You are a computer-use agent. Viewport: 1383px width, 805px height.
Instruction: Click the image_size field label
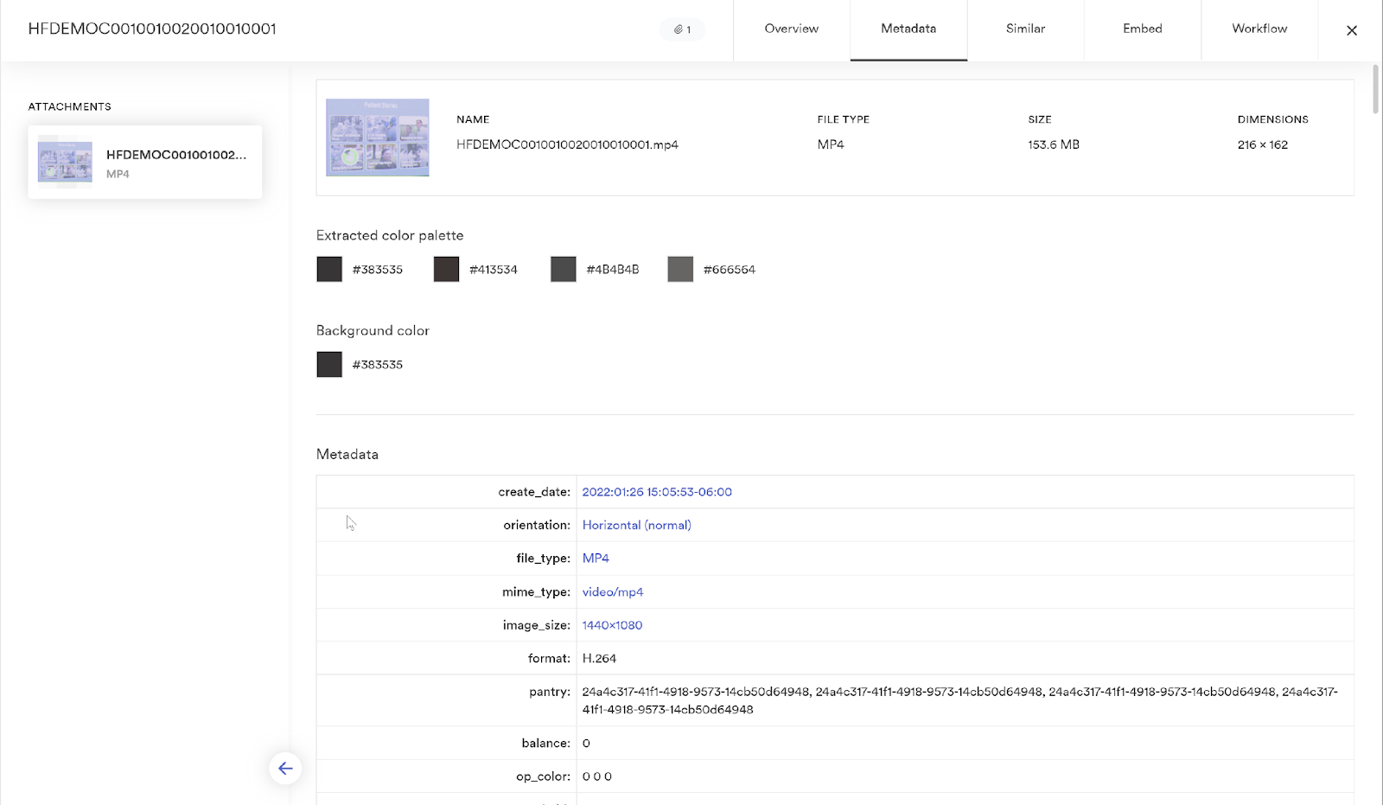tap(537, 625)
